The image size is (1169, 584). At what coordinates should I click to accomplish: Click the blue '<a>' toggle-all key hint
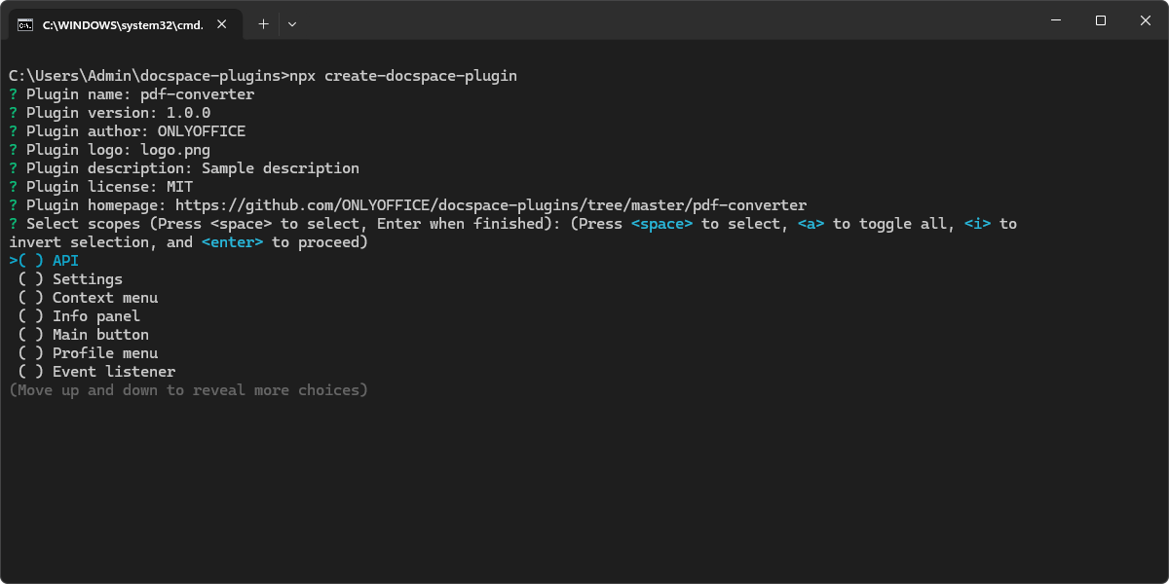point(811,224)
